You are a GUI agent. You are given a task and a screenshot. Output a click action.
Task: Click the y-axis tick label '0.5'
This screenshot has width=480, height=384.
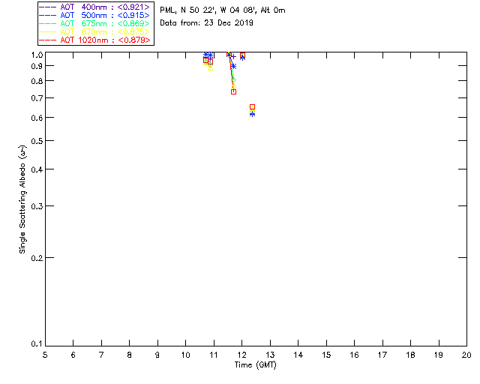[37, 141]
